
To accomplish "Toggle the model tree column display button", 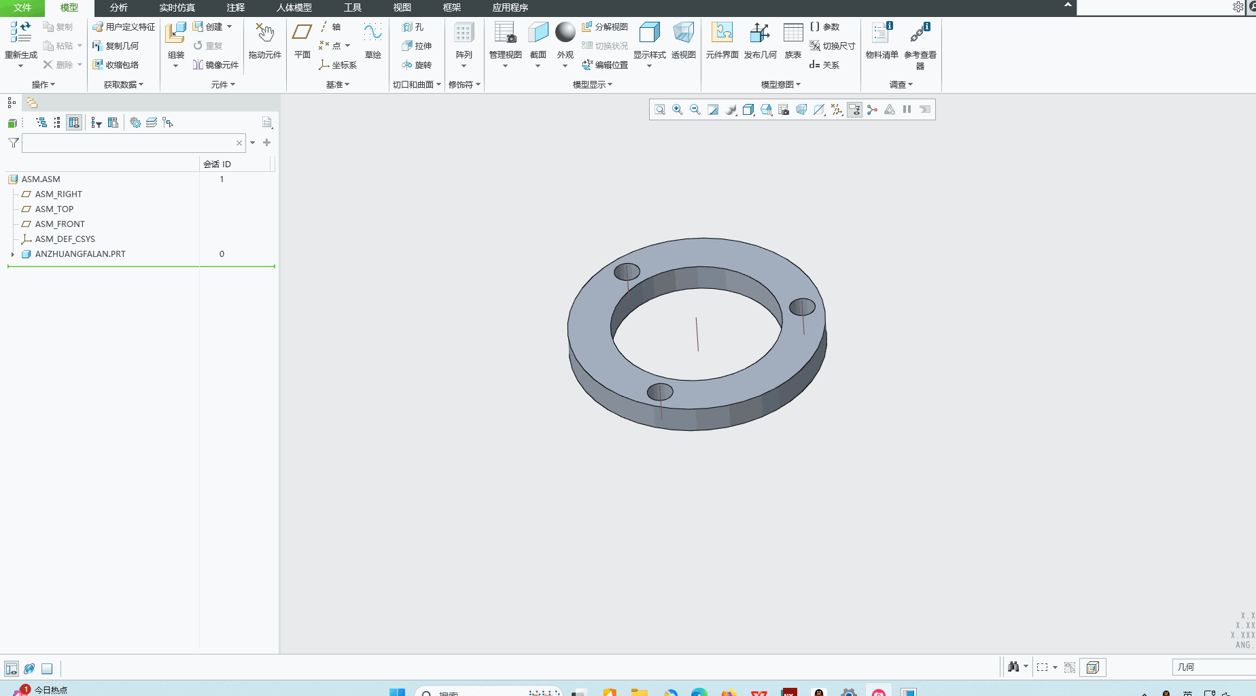I will point(74,123).
